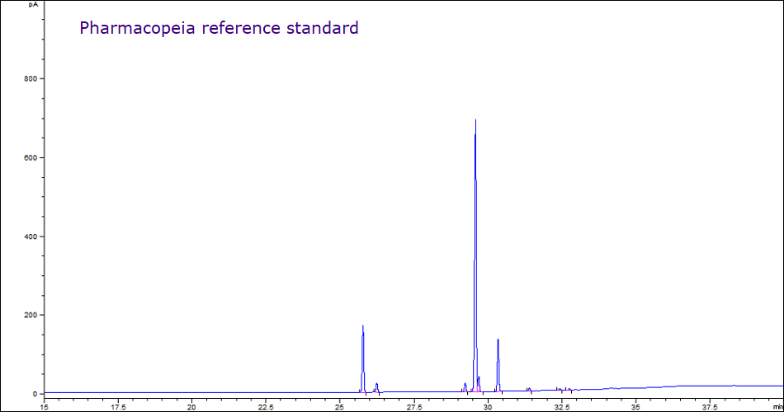This screenshot has width=784, height=412.
Task: Click the x-axis label 22.5
Action: [266, 407]
